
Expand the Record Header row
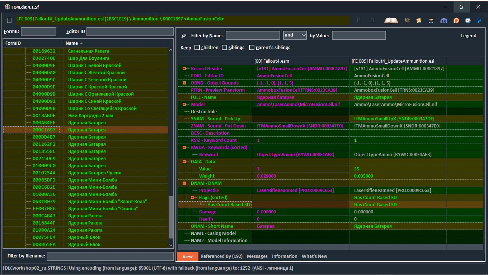pos(184,68)
